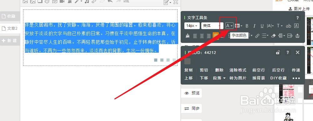Toggle bold (B) formatting
Screen dimensions: 313x121
point(247,26)
